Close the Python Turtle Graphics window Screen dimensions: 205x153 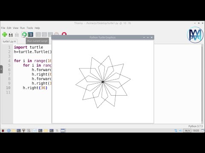[x=152, y=37]
